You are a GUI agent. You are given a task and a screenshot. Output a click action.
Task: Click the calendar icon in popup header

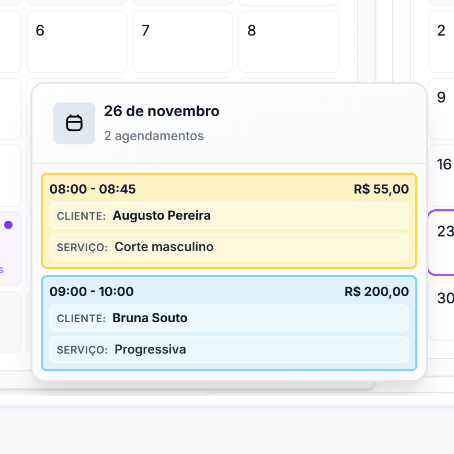(74, 123)
